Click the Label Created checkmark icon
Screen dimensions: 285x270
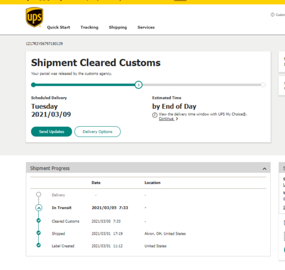[x=39, y=245]
